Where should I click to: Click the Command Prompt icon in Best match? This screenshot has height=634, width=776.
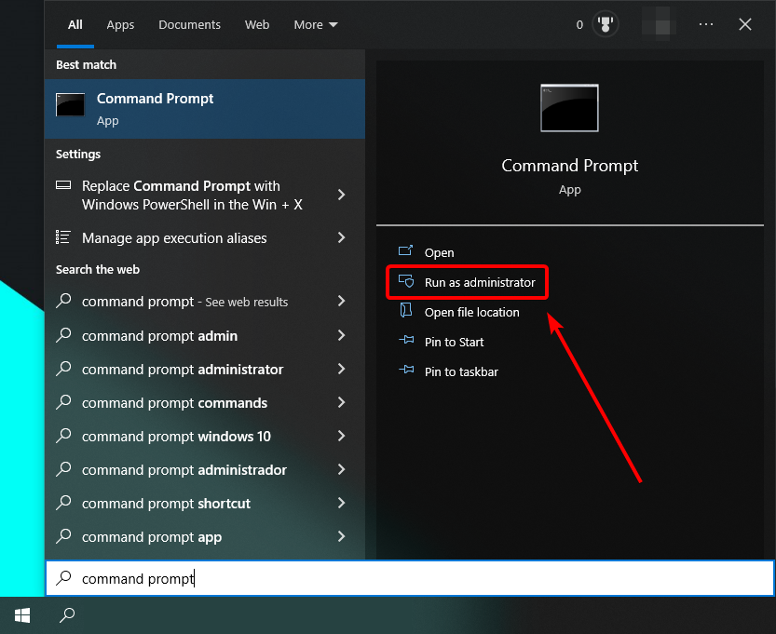(x=70, y=104)
